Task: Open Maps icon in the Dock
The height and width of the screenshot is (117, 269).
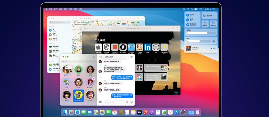Action: tap(96, 112)
